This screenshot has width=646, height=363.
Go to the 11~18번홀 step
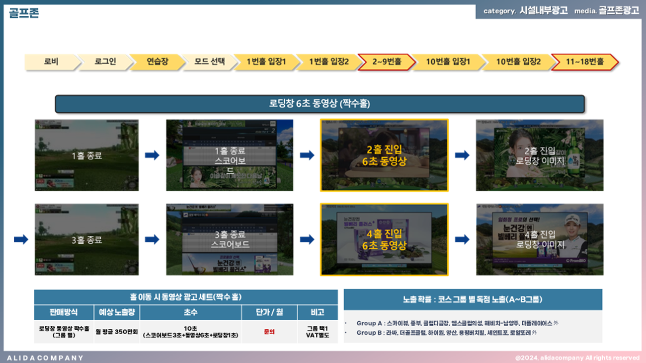584,62
